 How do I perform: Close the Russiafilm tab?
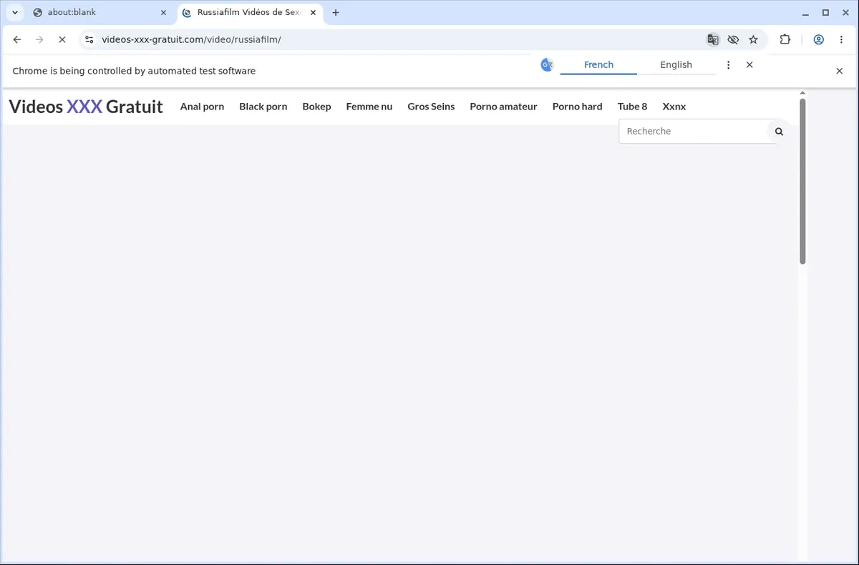(x=312, y=12)
